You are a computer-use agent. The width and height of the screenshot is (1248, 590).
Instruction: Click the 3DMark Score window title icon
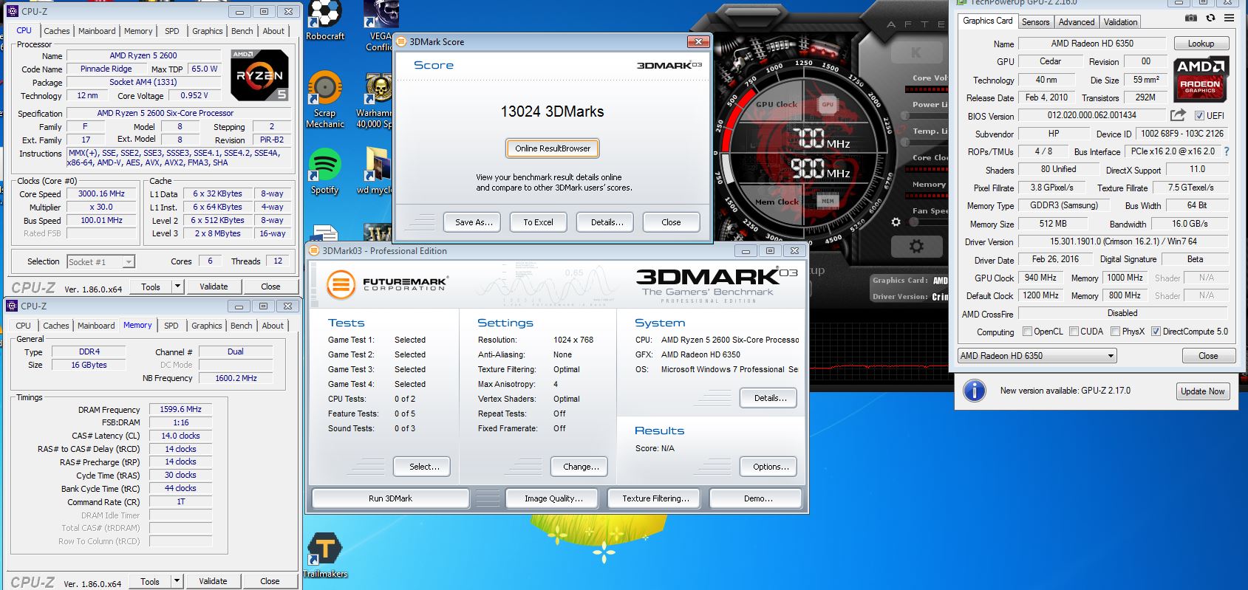pyautogui.click(x=401, y=41)
